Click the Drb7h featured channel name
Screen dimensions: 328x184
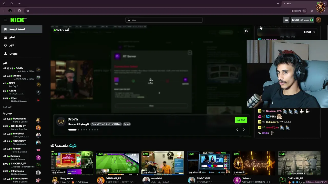pyautogui.click(x=73, y=119)
